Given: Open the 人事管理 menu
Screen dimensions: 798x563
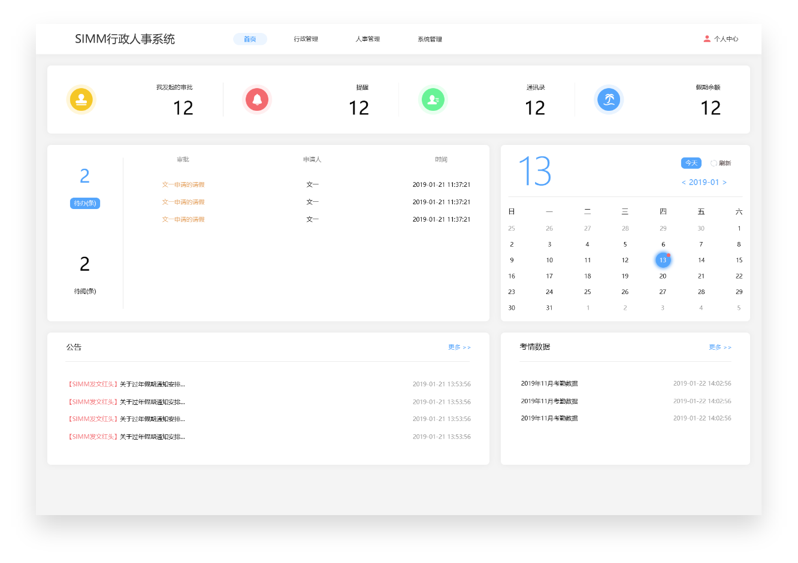Looking at the screenshot, I should point(368,39).
